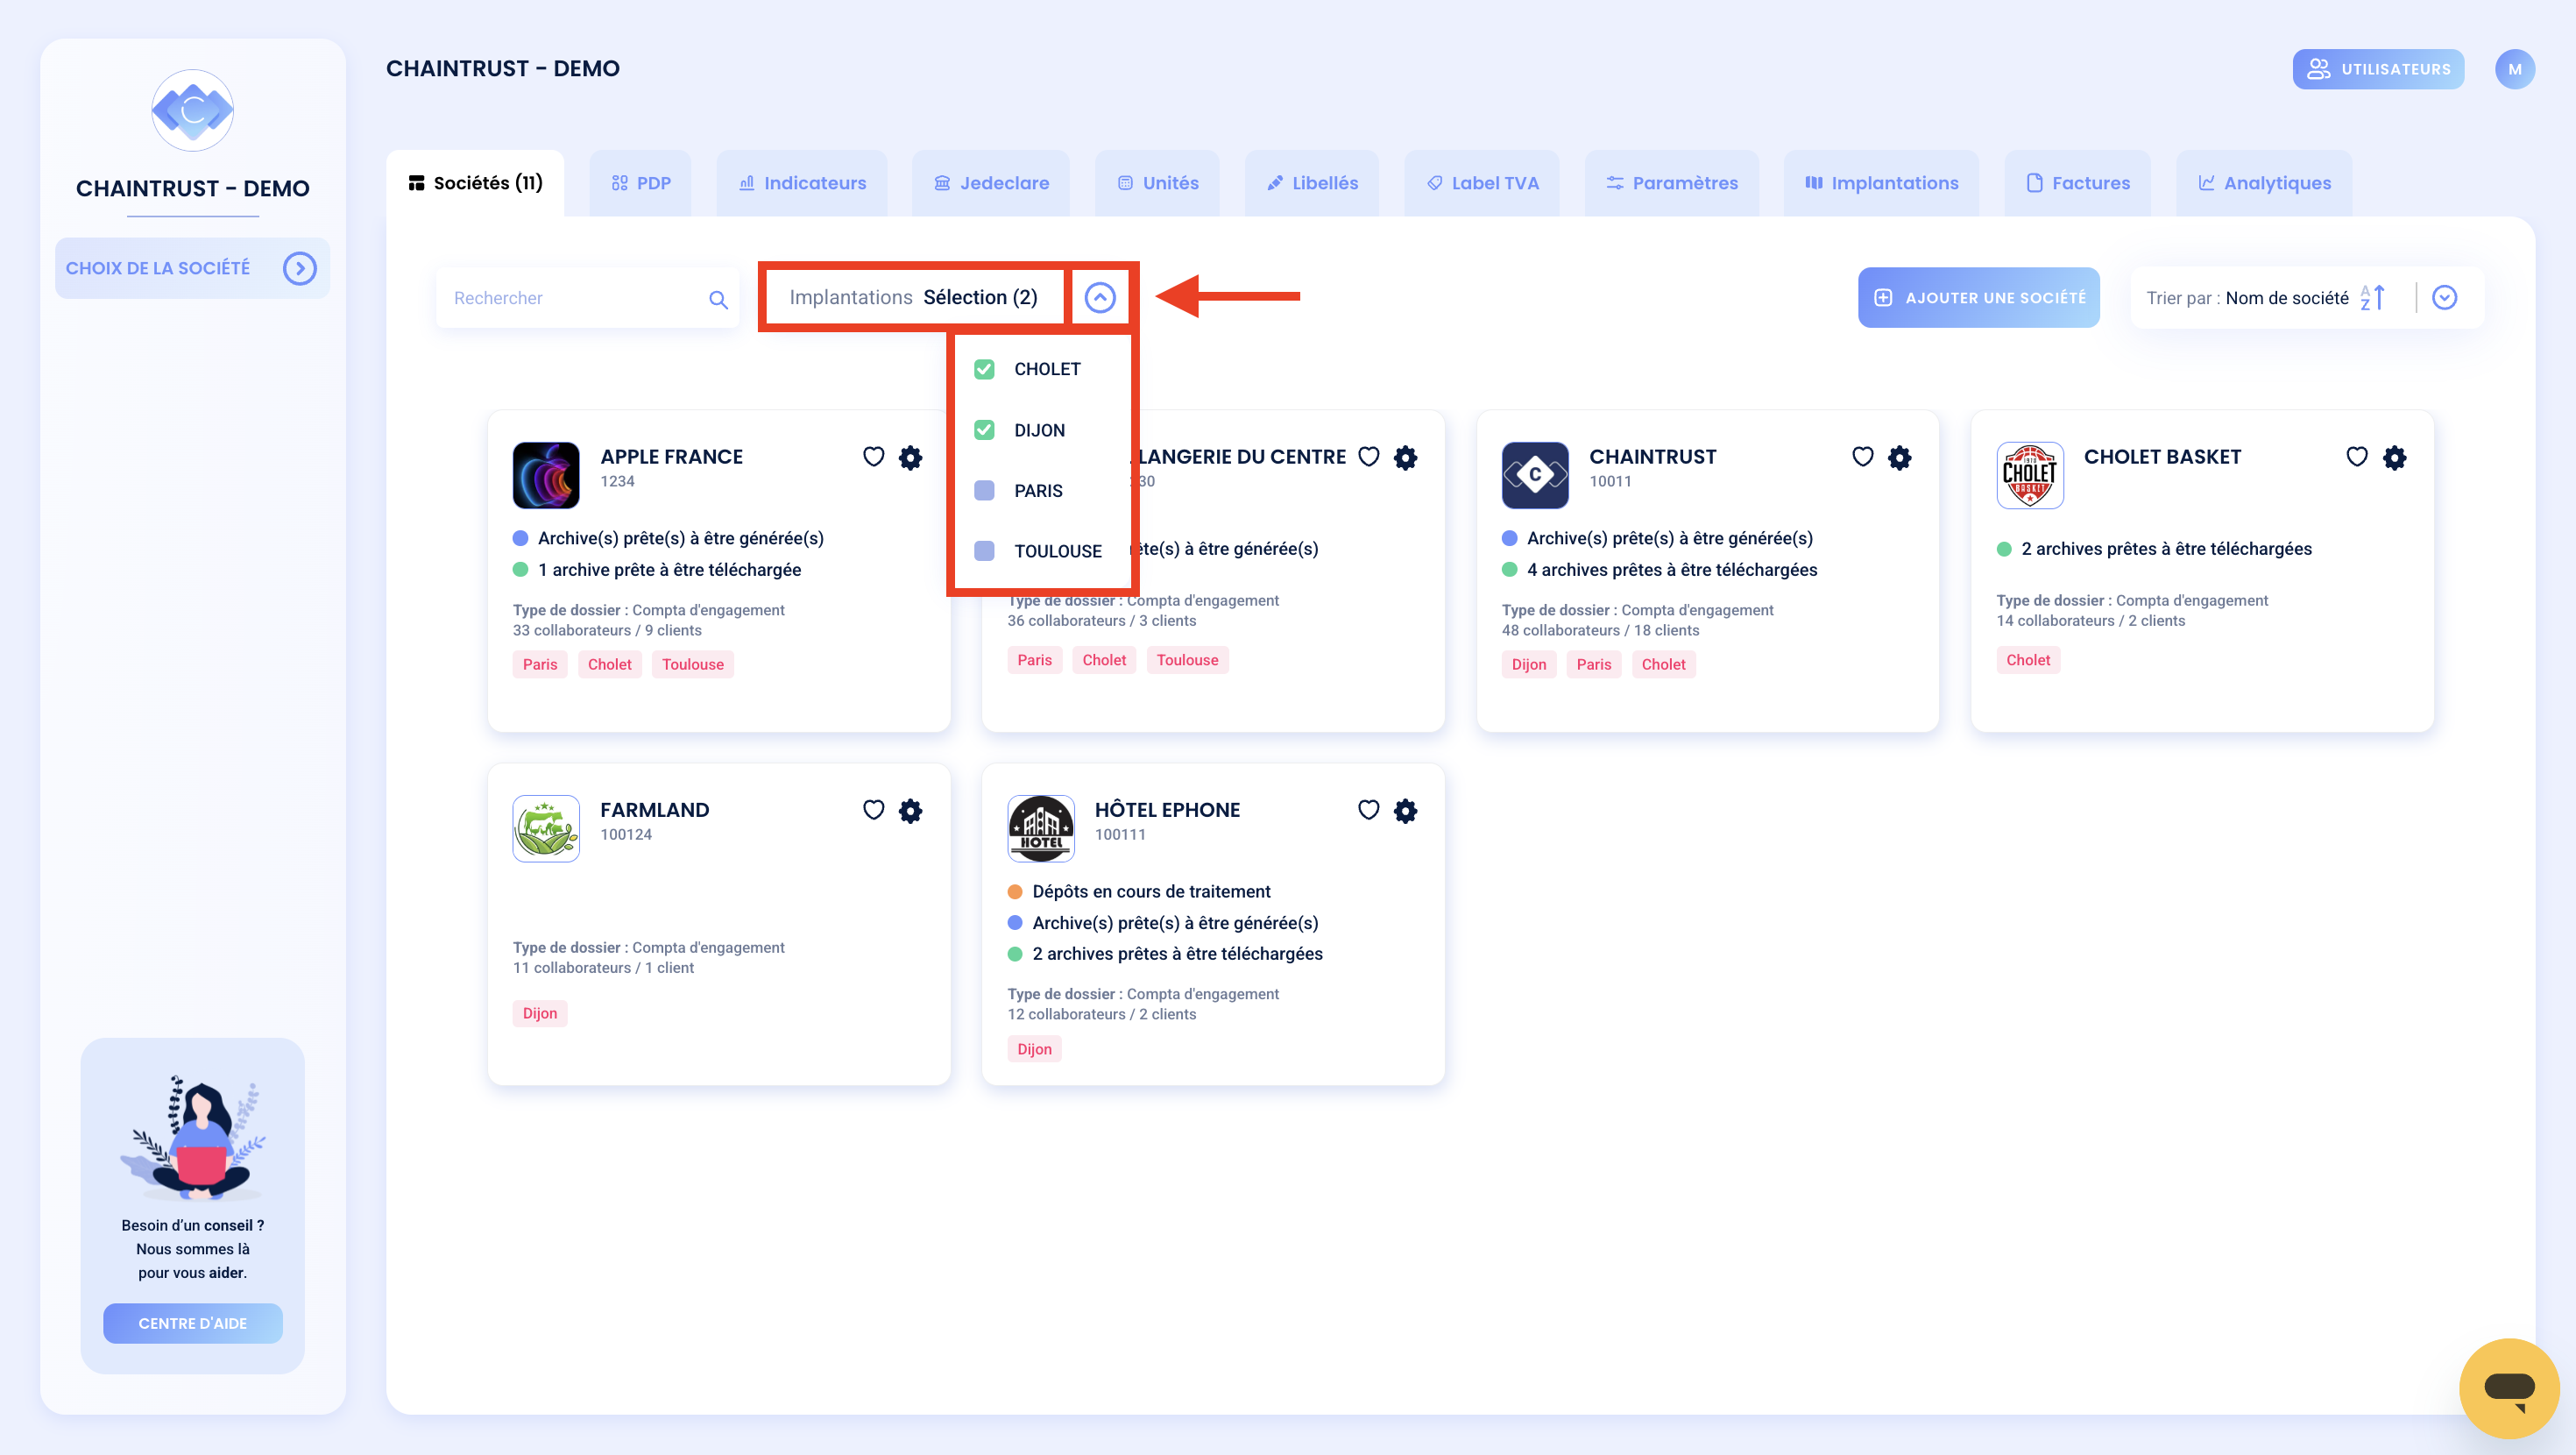The image size is (2576, 1455).
Task: Favorite Boulangerie du Centre with heart icon
Action: click(x=1368, y=457)
